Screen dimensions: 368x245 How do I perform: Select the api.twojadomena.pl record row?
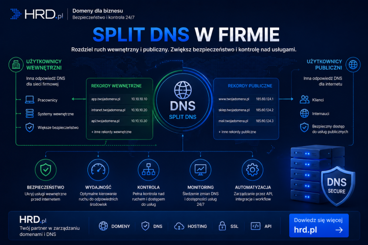(x=119, y=121)
